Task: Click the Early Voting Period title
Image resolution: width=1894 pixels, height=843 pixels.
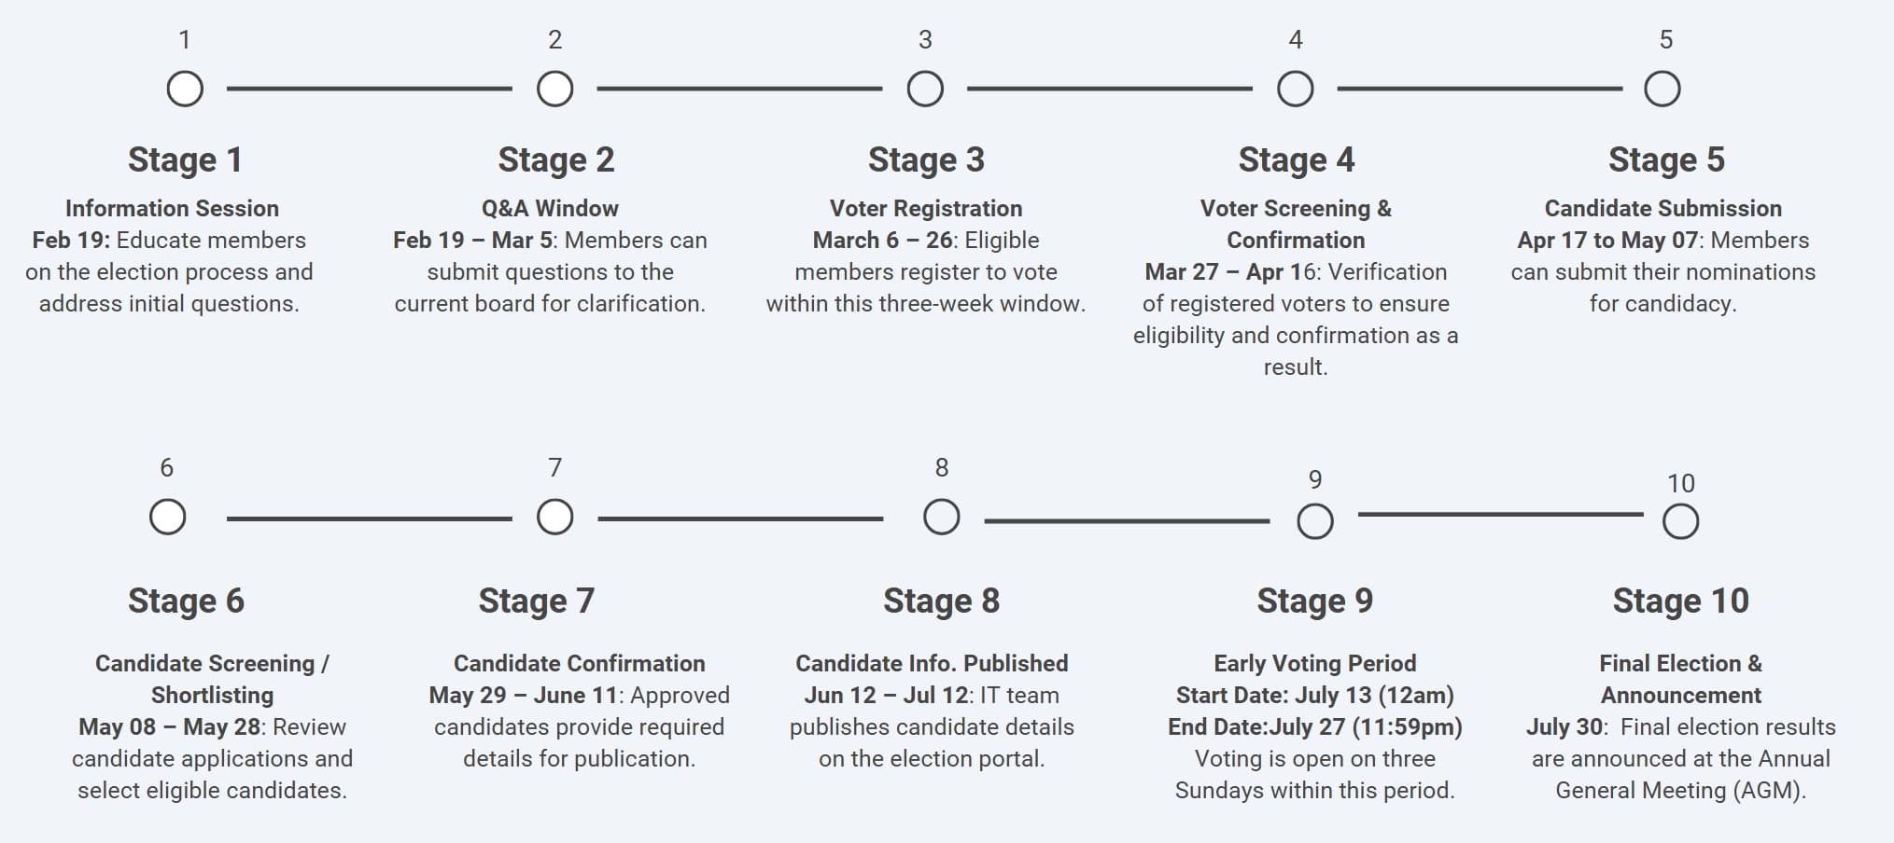Action: (x=1314, y=663)
